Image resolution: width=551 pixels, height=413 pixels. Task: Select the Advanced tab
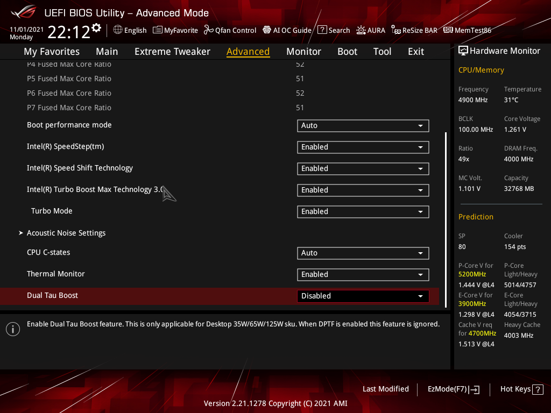coord(248,52)
